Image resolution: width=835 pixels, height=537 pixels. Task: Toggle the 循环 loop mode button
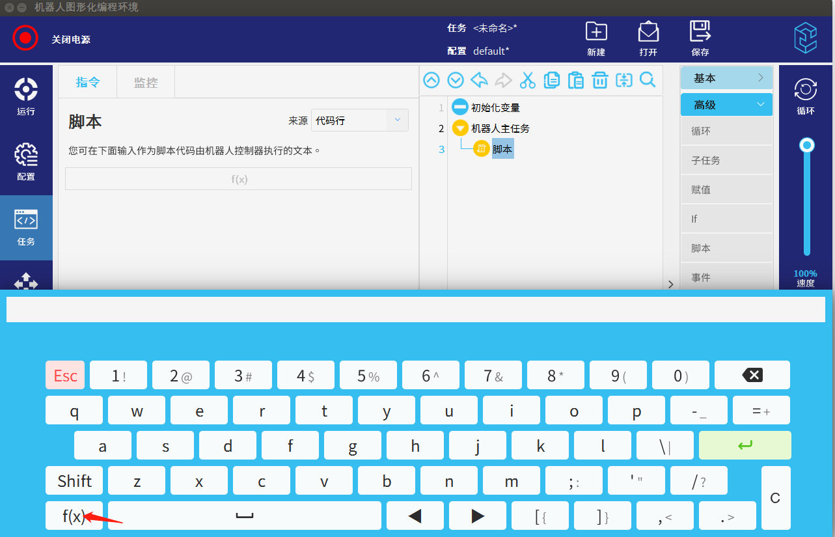click(x=806, y=95)
